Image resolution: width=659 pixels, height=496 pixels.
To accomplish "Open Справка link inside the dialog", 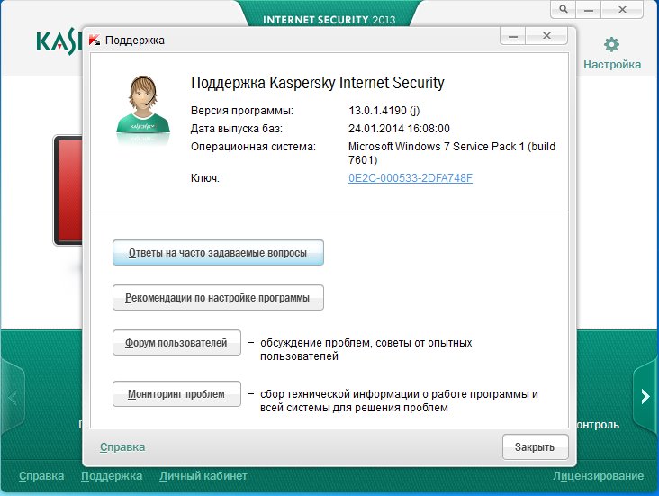I will click(122, 446).
